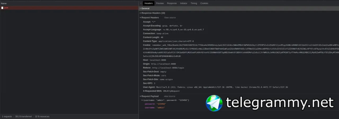The image size is (339, 119).
Task: Click the Sec-Fetch-Dest empty value
Action: pos(163,72)
